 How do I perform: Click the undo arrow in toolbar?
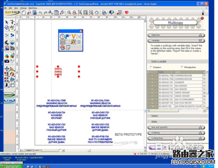pyautogui.click(x=40, y=13)
